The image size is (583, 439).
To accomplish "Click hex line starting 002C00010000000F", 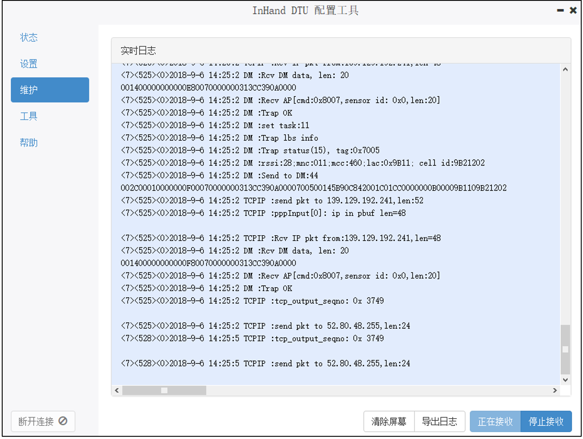I will (314, 188).
